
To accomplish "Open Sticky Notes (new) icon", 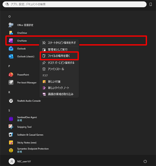I will point(11,143).
